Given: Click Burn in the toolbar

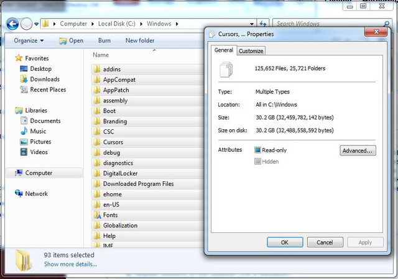Looking at the screenshot, I should click(x=104, y=40).
